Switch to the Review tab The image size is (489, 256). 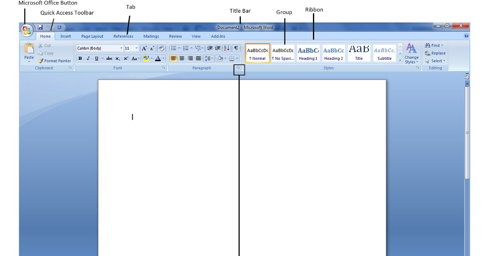point(176,36)
